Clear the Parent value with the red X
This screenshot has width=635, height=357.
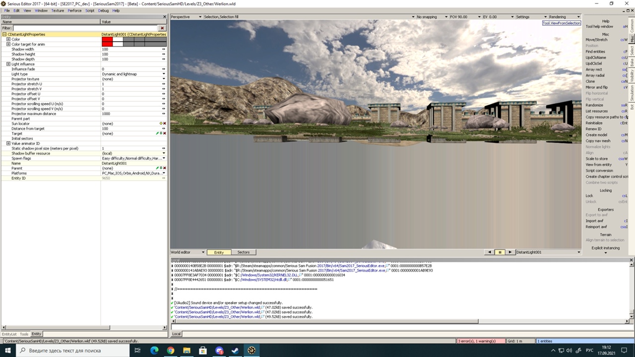tap(164, 168)
